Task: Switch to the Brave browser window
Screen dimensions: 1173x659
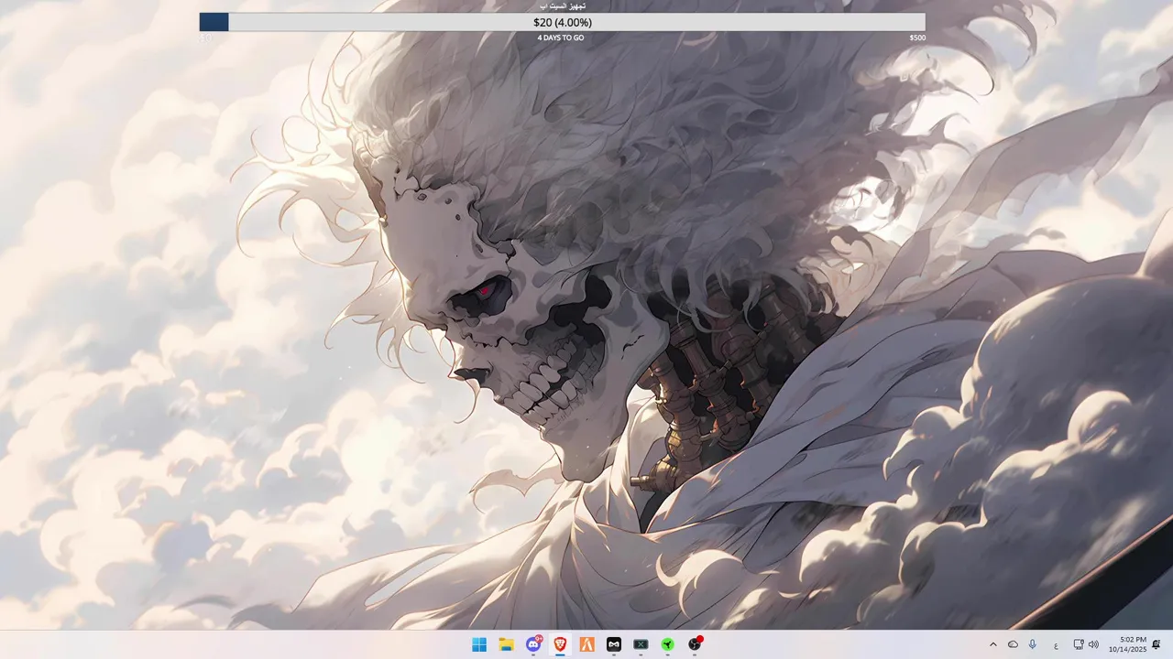Action: (x=560, y=644)
